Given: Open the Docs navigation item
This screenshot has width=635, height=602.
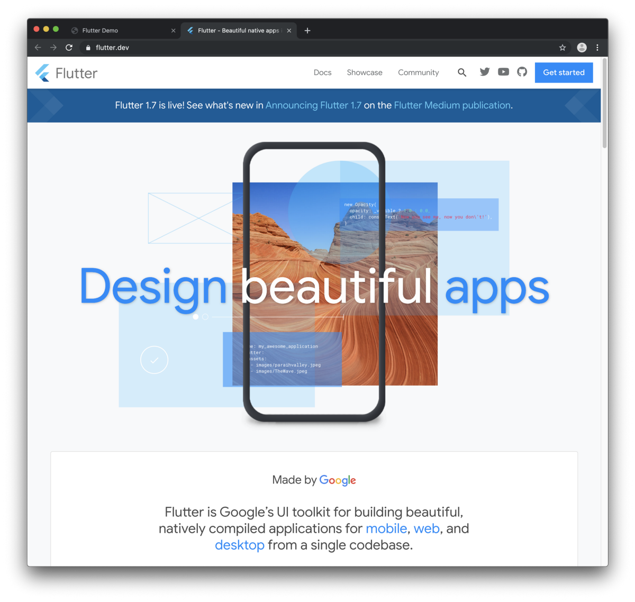Looking at the screenshot, I should point(322,72).
